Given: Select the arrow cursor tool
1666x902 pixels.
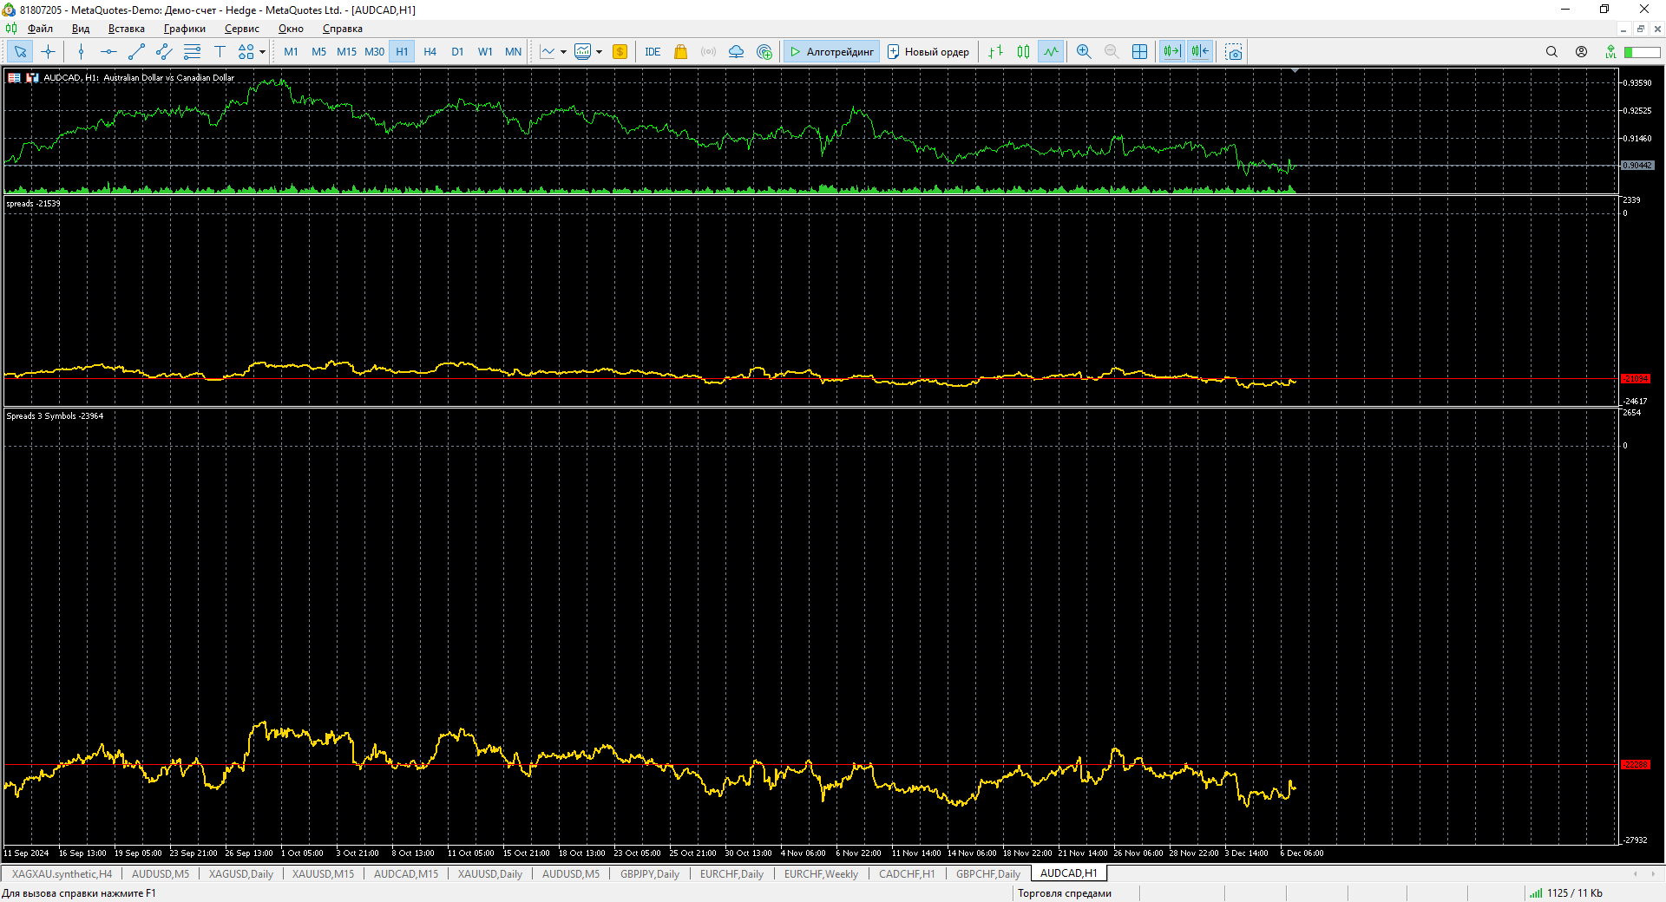Looking at the screenshot, I should click(x=20, y=52).
